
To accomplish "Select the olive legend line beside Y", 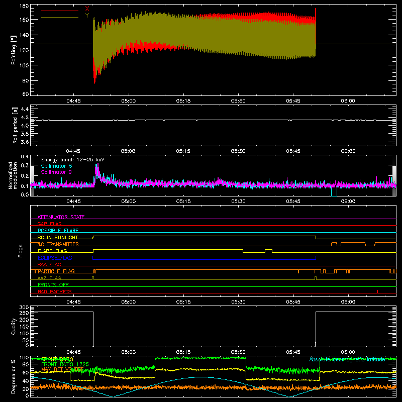I will (x=60, y=18).
